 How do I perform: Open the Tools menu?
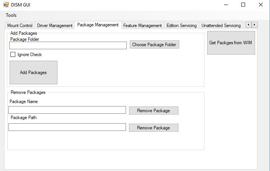pyautogui.click(x=11, y=15)
